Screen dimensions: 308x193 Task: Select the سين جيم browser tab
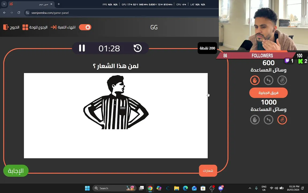pyautogui.click(x=32, y=4)
